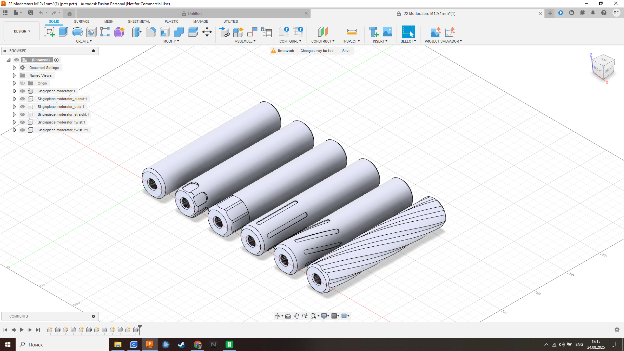Click the Windows taskbar search box
The image size is (624, 351).
click(62, 344)
